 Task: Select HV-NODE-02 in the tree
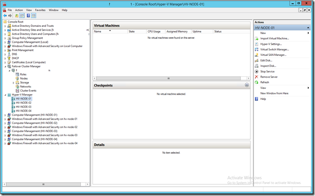(x=24, y=103)
